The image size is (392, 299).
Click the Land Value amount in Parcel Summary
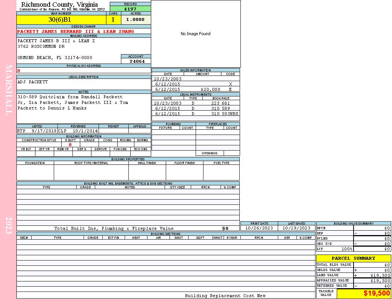380,275
